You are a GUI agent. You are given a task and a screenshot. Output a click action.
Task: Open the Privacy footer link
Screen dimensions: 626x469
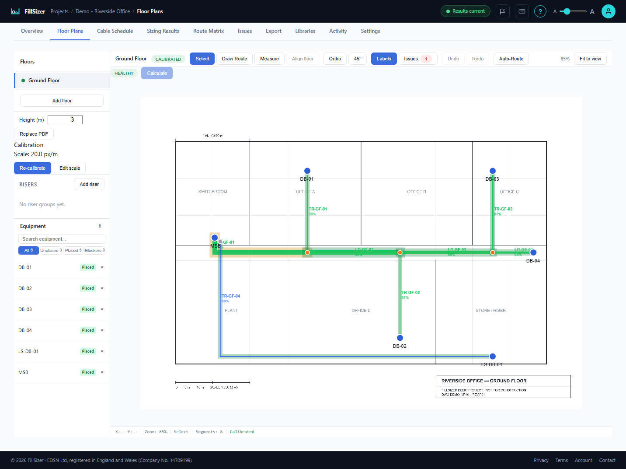point(541,460)
